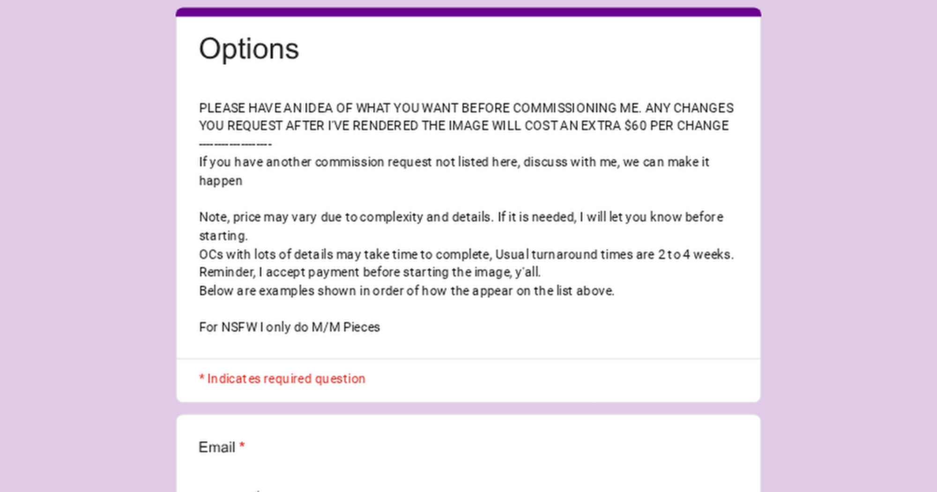This screenshot has width=937, height=492.
Task: Click the standalone word "starting." after the note
Action: 223,236
